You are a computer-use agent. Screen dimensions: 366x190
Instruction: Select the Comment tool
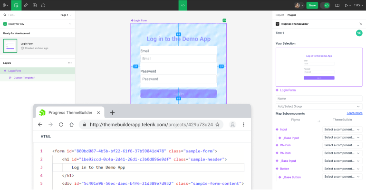pyautogui.click(x=43, y=5)
